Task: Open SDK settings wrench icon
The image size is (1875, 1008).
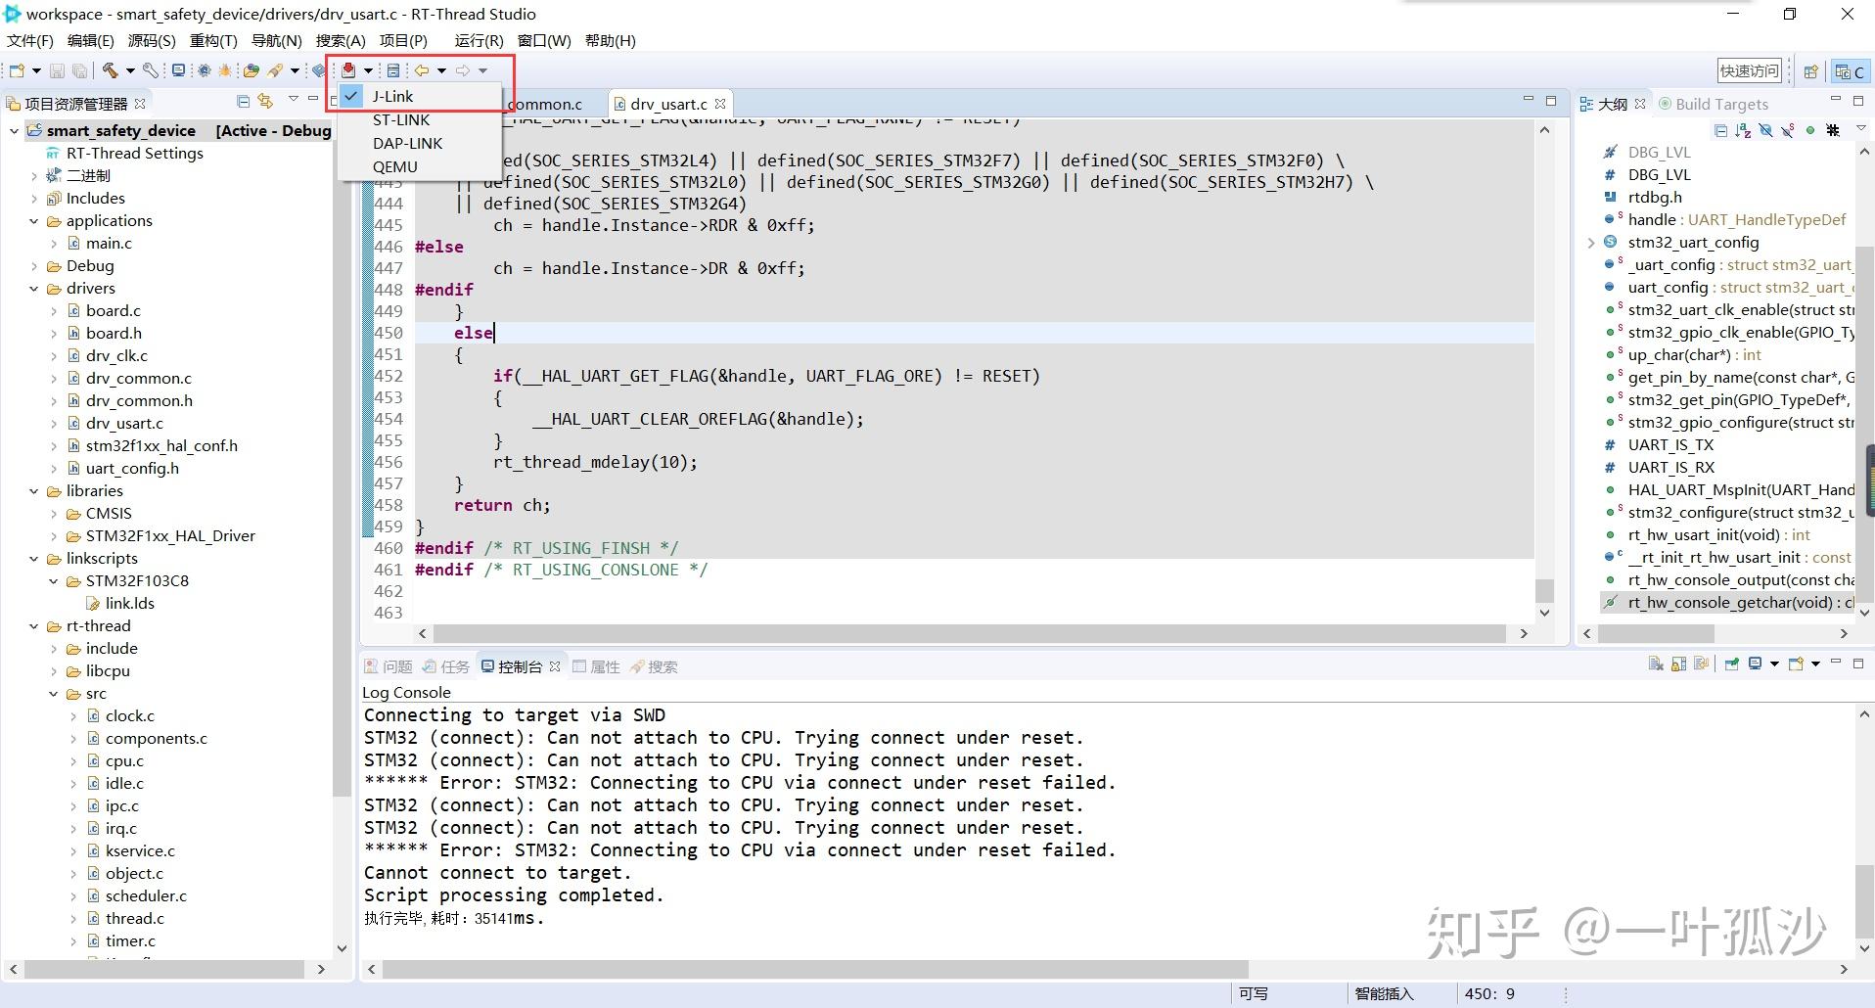Action: pos(150,70)
